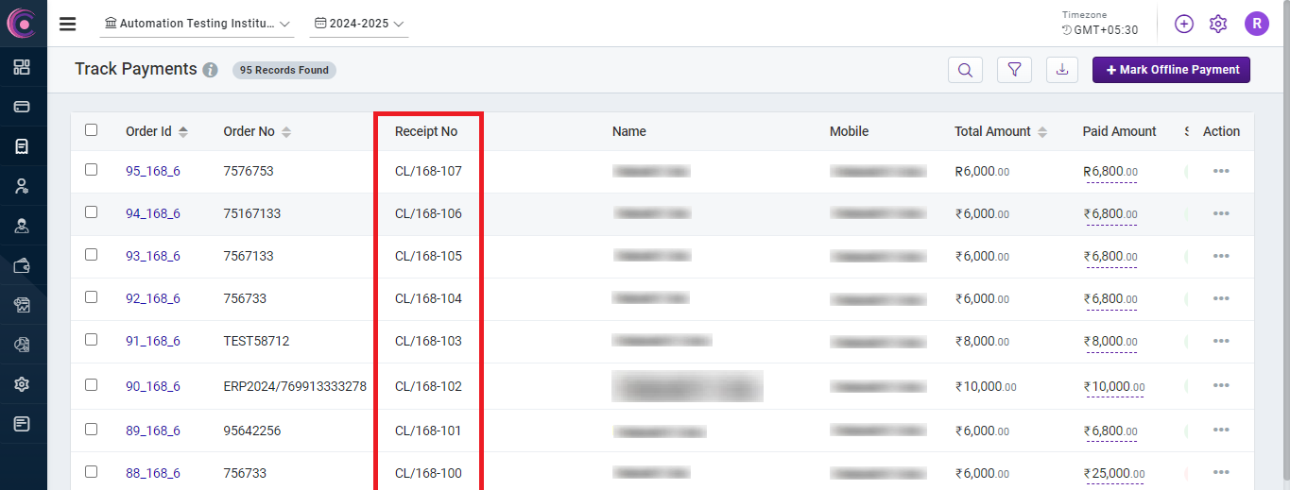1290x490 pixels.
Task: Click the circled plus icon in header
Action: pos(1184,24)
